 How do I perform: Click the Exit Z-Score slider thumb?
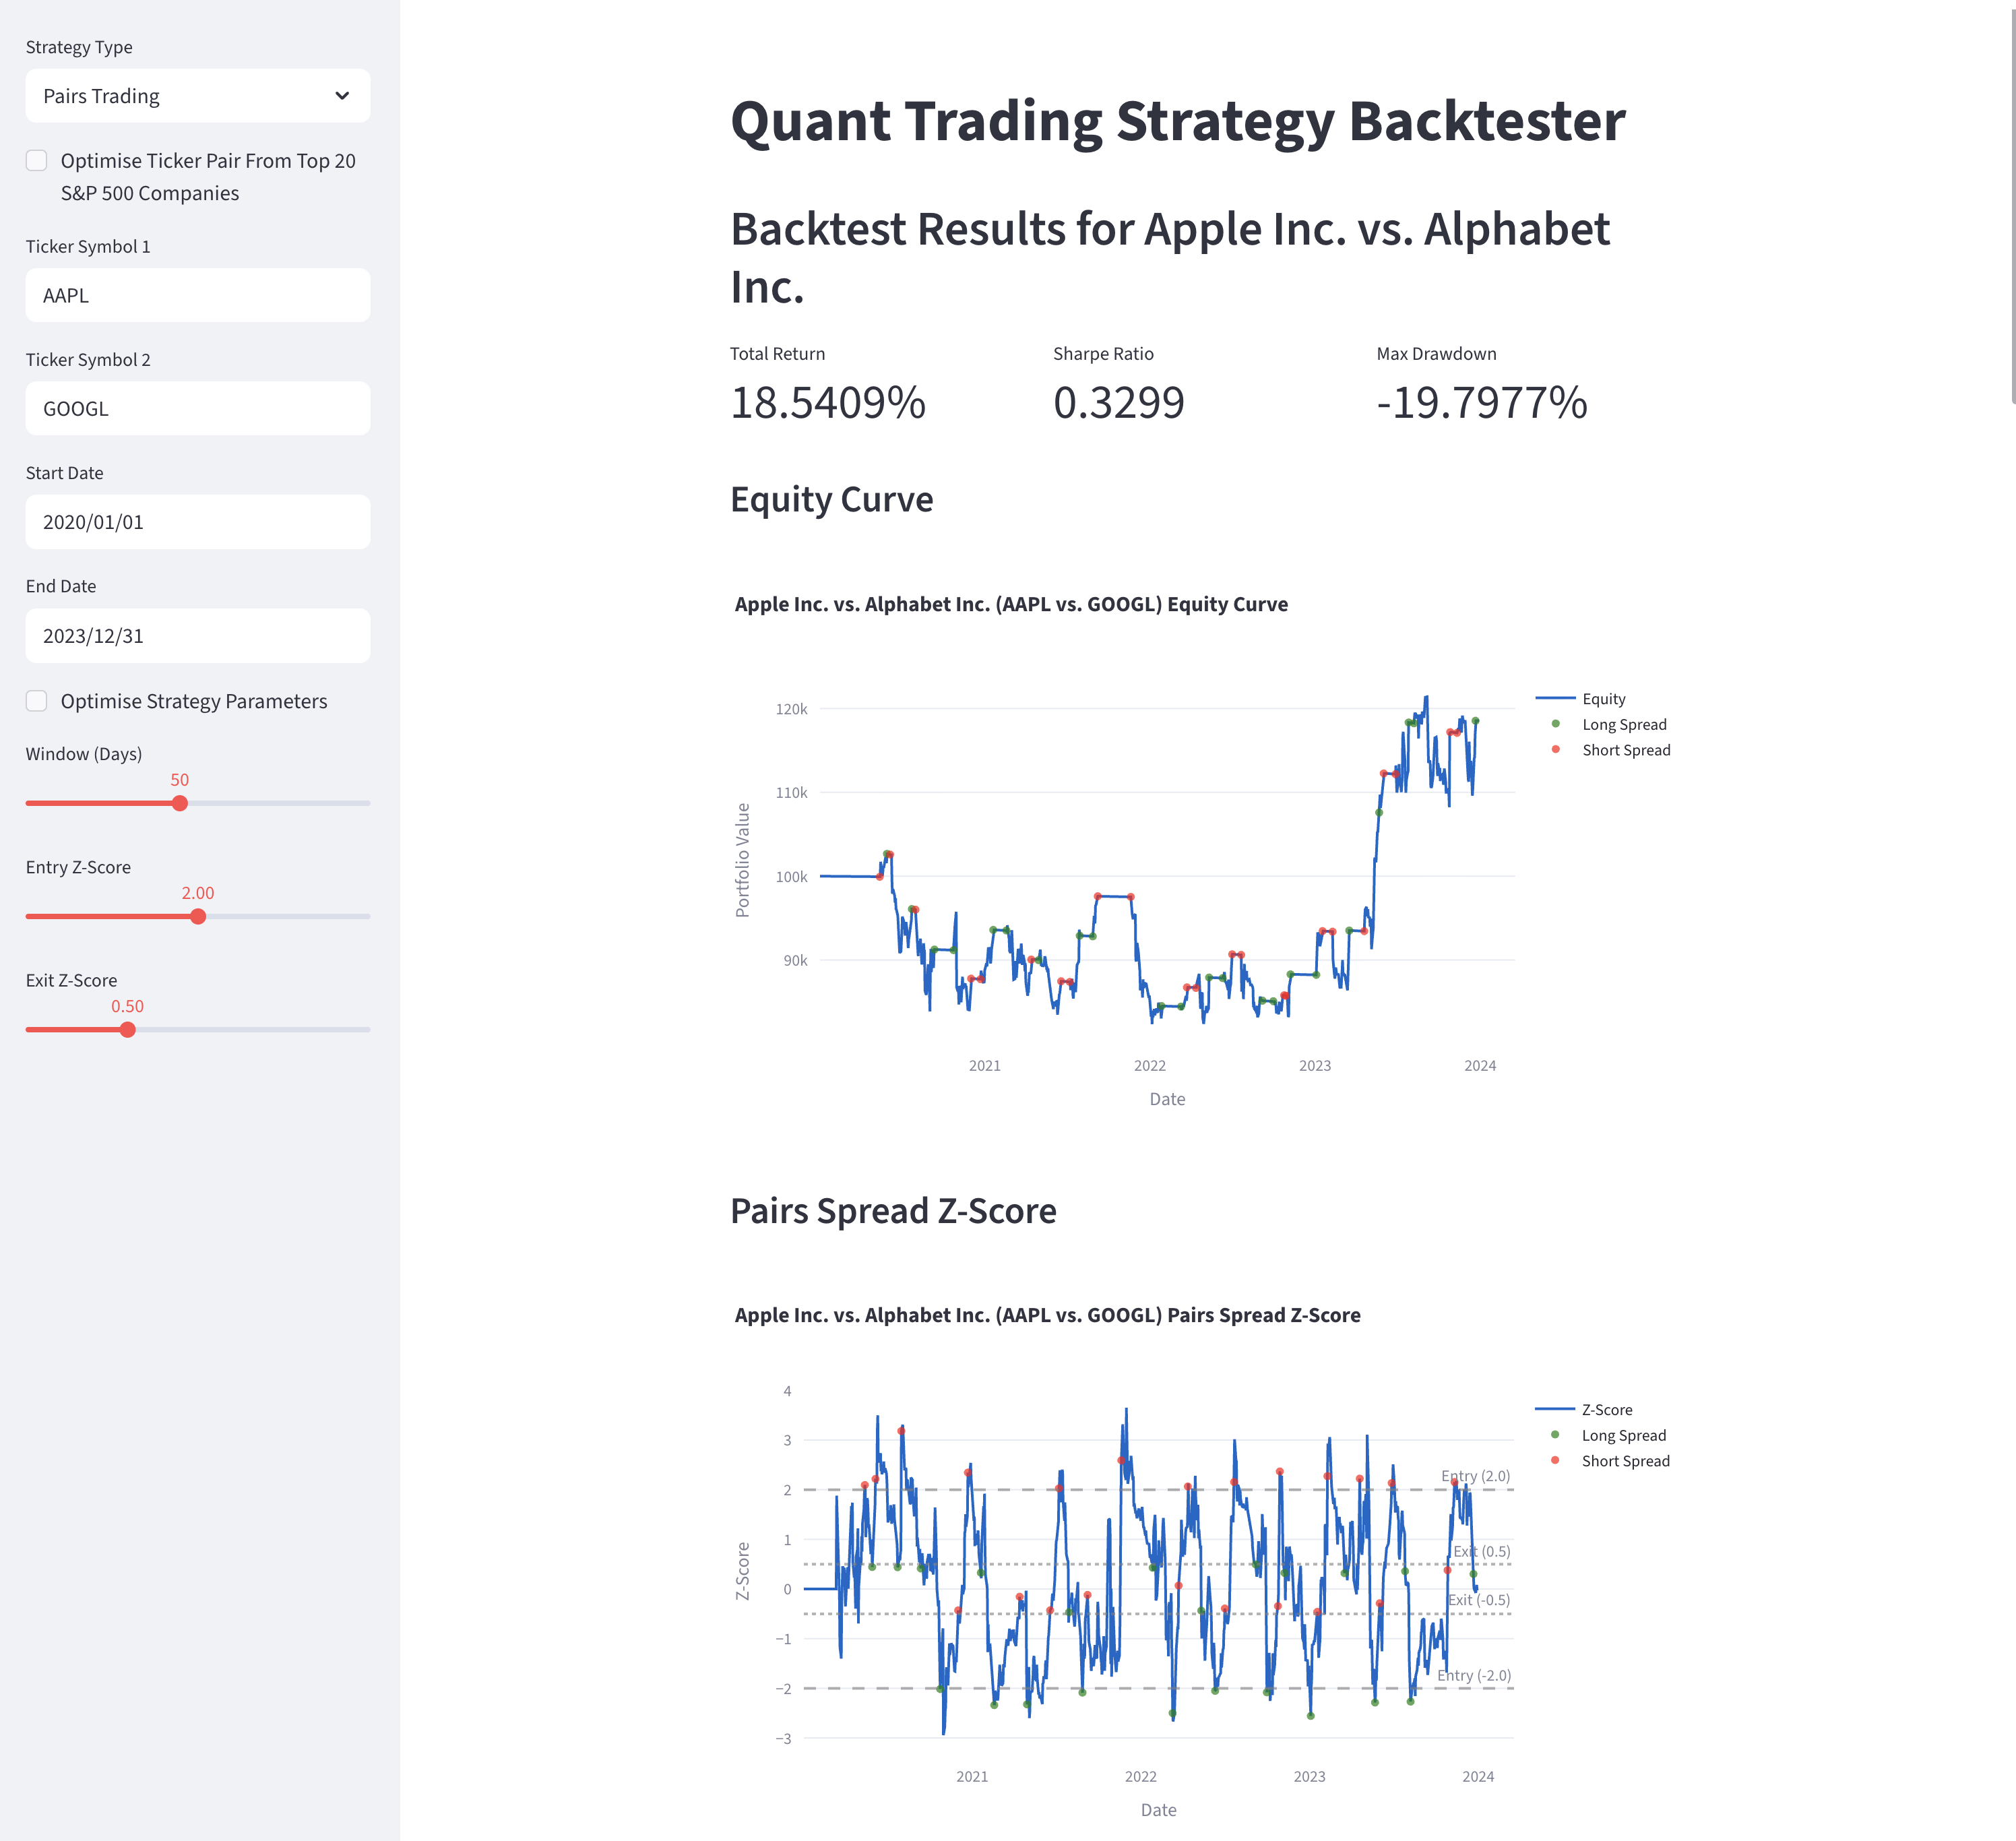(128, 1029)
